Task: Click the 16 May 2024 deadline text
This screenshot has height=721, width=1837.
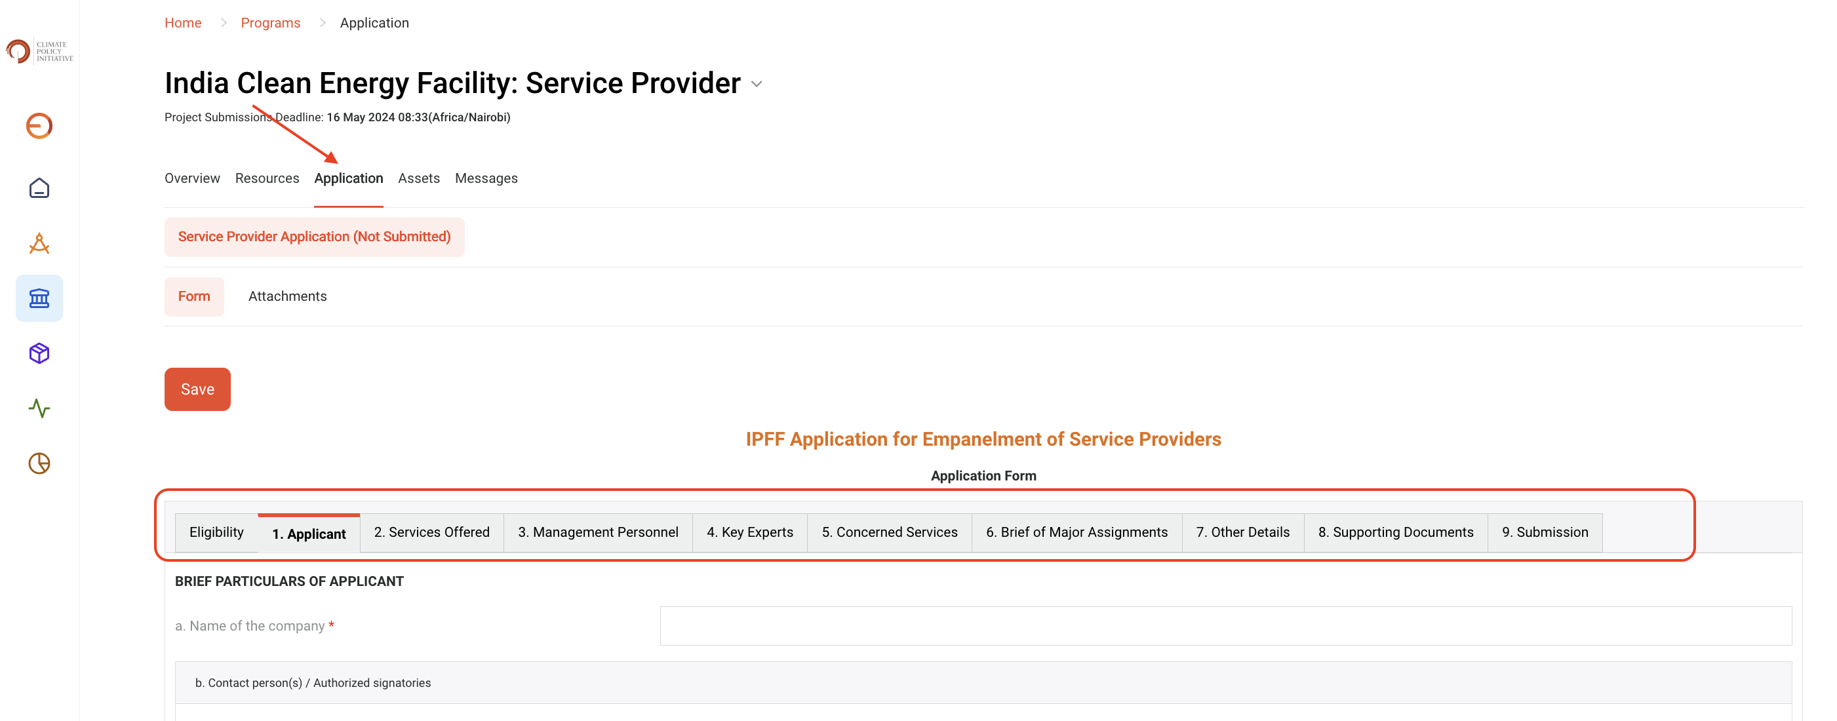Action: (418, 118)
